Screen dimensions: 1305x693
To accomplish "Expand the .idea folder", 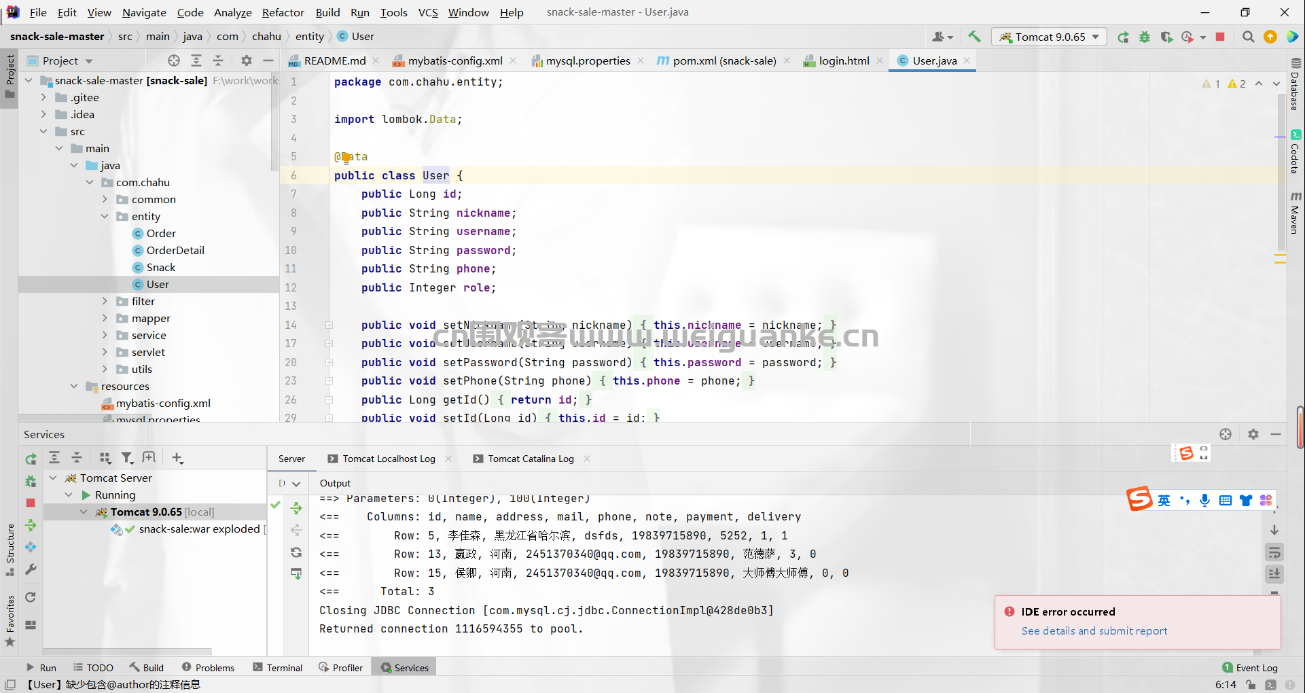I will (x=43, y=114).
